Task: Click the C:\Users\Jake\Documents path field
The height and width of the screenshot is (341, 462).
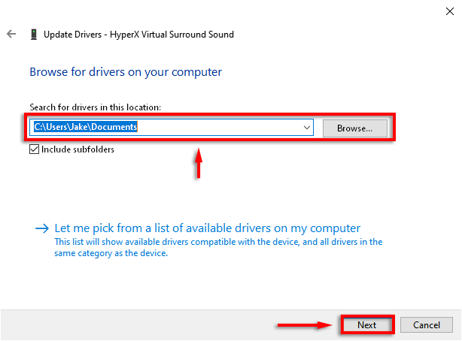Action: (x=172, y=128)
